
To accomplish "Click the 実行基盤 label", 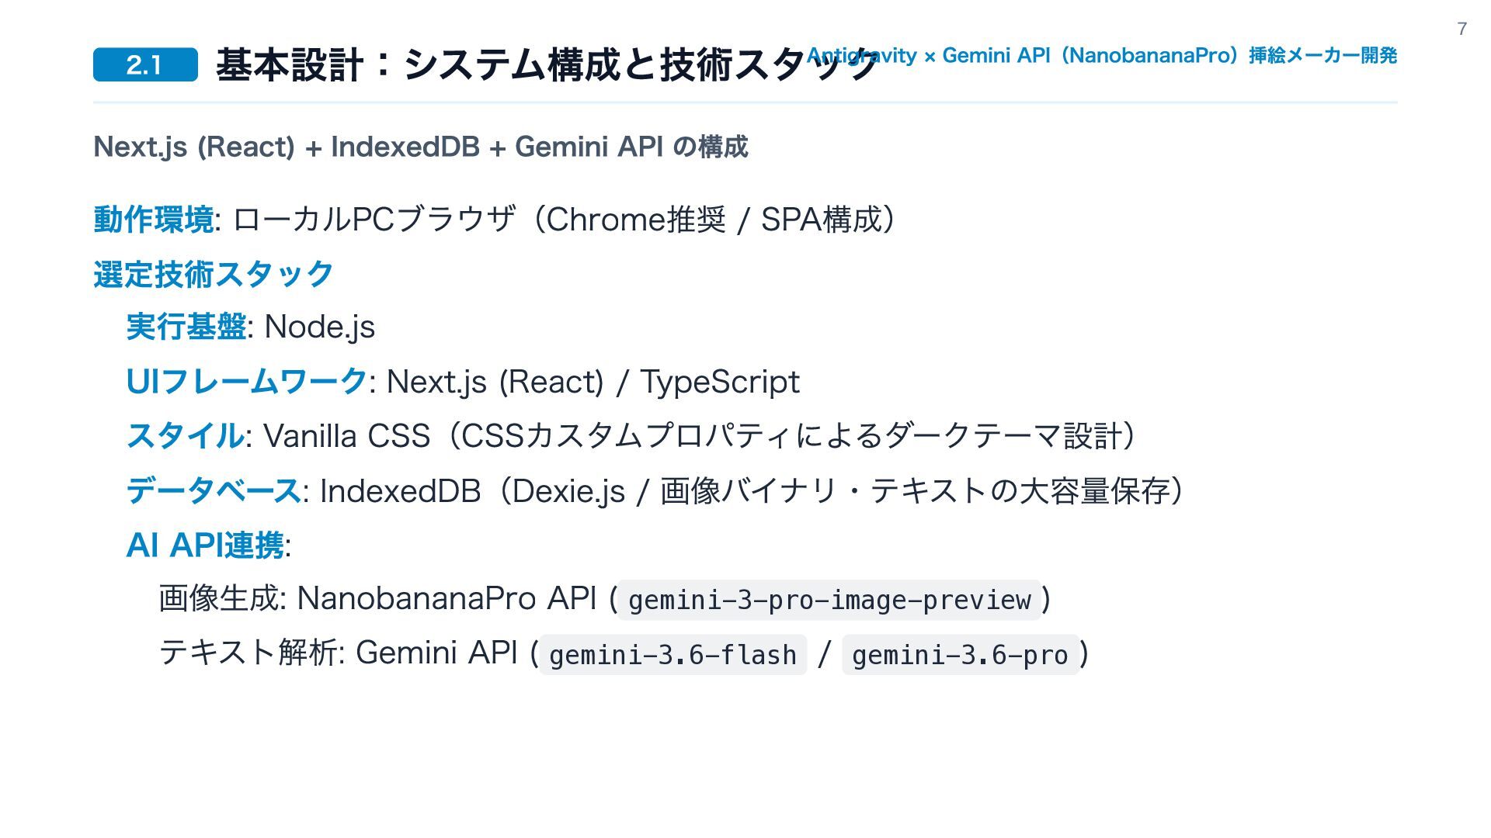I will pos(186,327).
